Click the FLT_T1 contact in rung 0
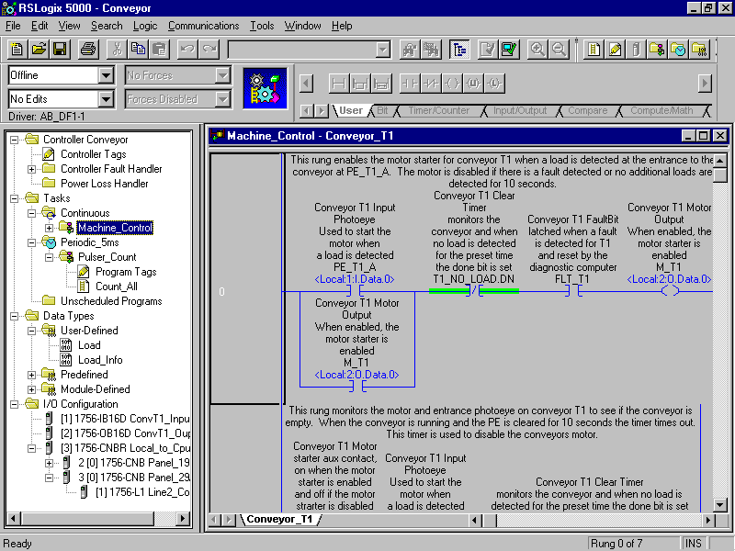 point(572,291)
